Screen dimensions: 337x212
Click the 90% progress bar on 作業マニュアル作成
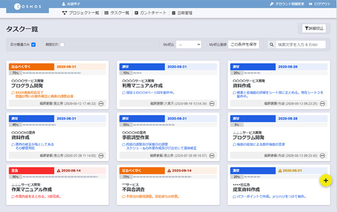pos(57,177)
